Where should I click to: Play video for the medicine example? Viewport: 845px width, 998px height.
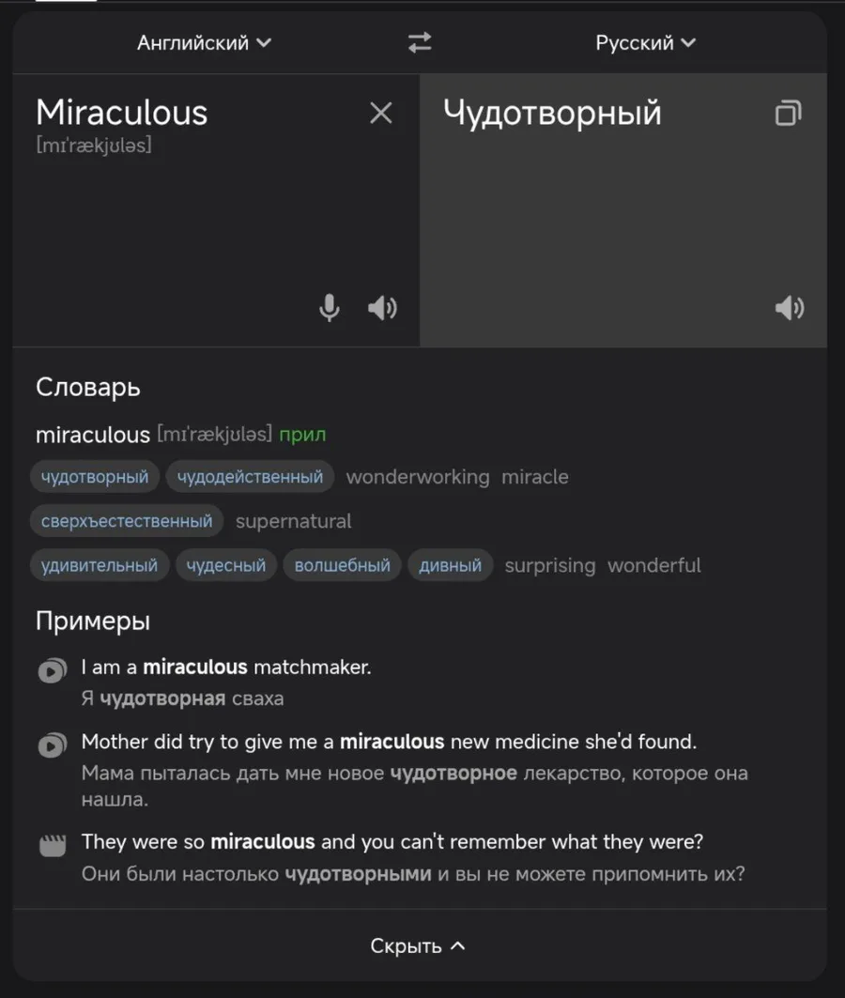click(53, 745)
